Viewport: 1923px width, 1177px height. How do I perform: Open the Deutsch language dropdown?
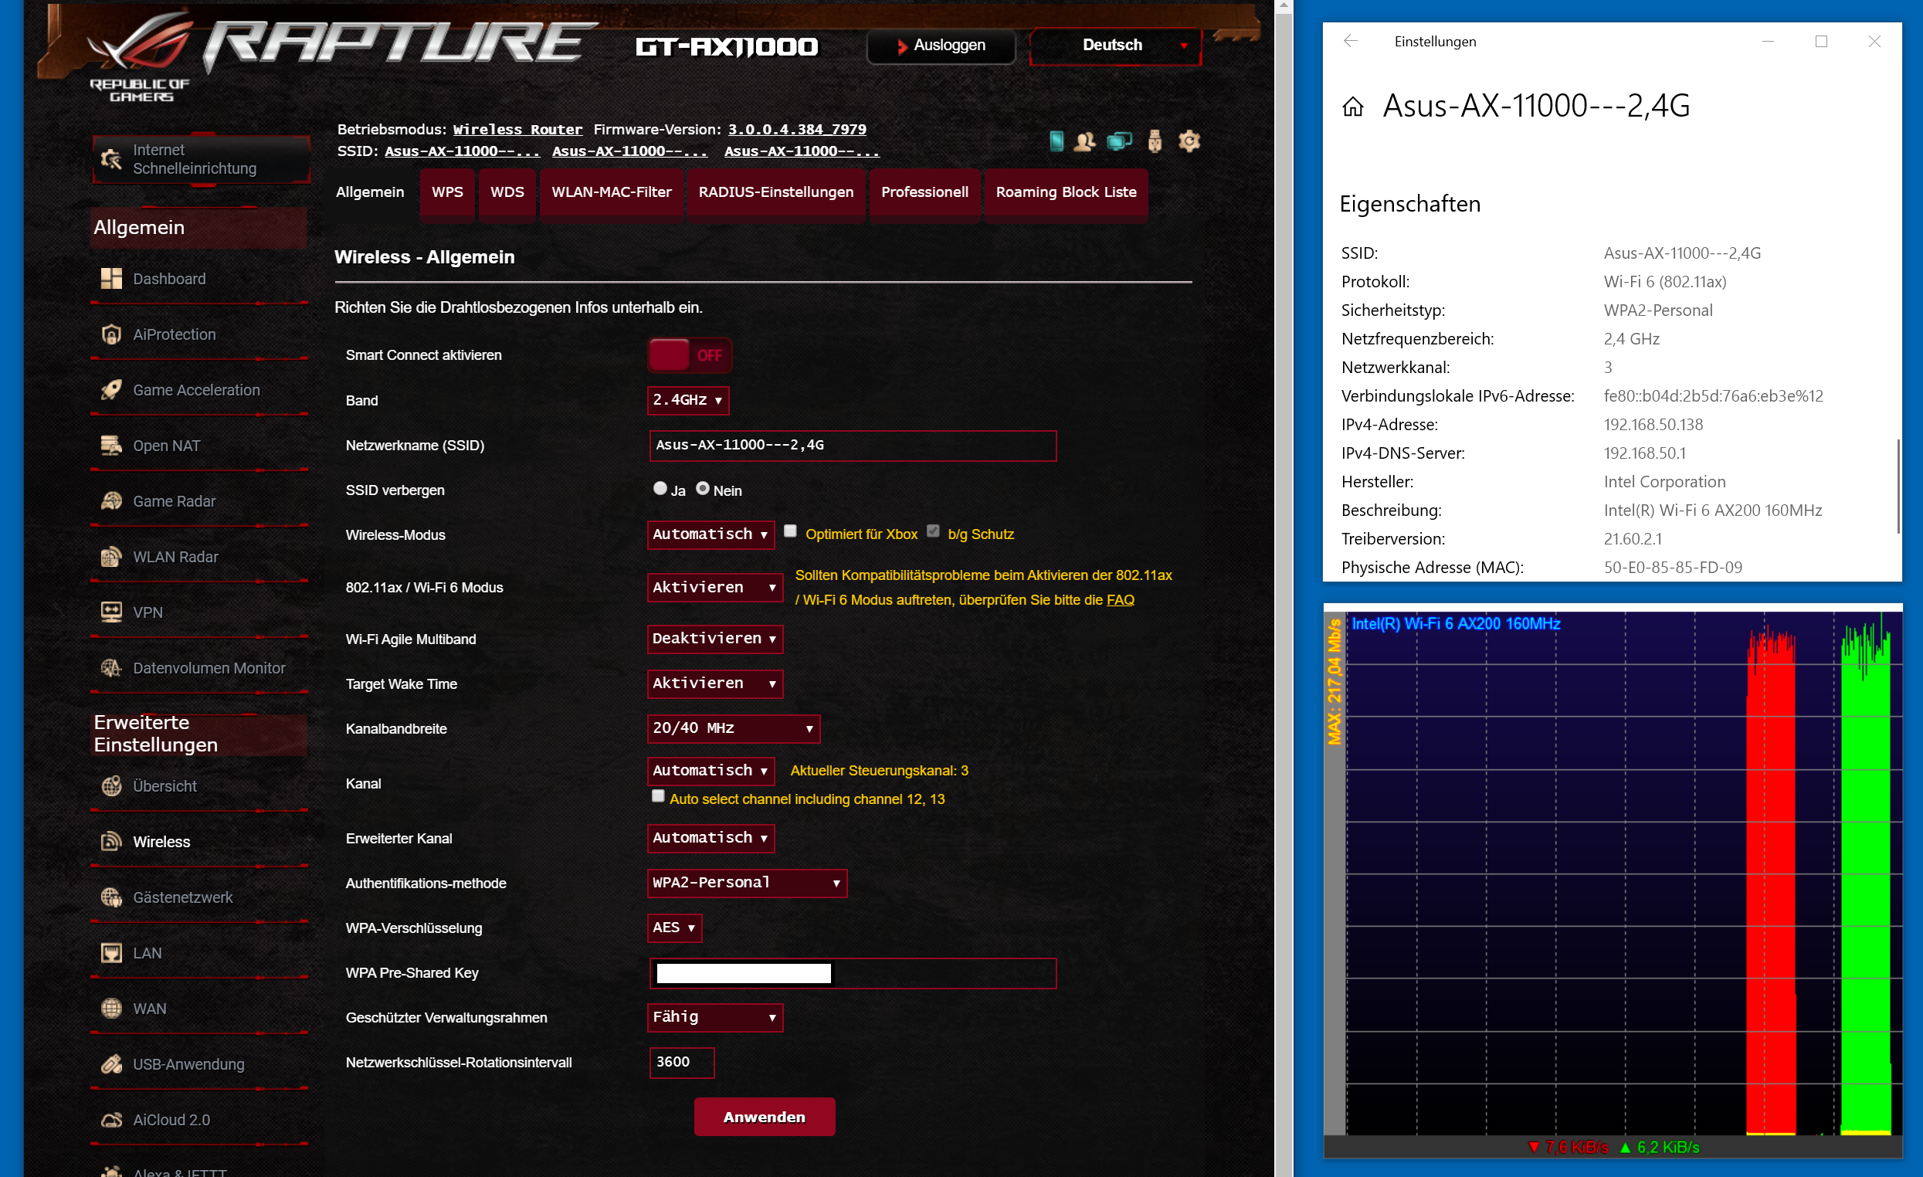(1114, 46)
